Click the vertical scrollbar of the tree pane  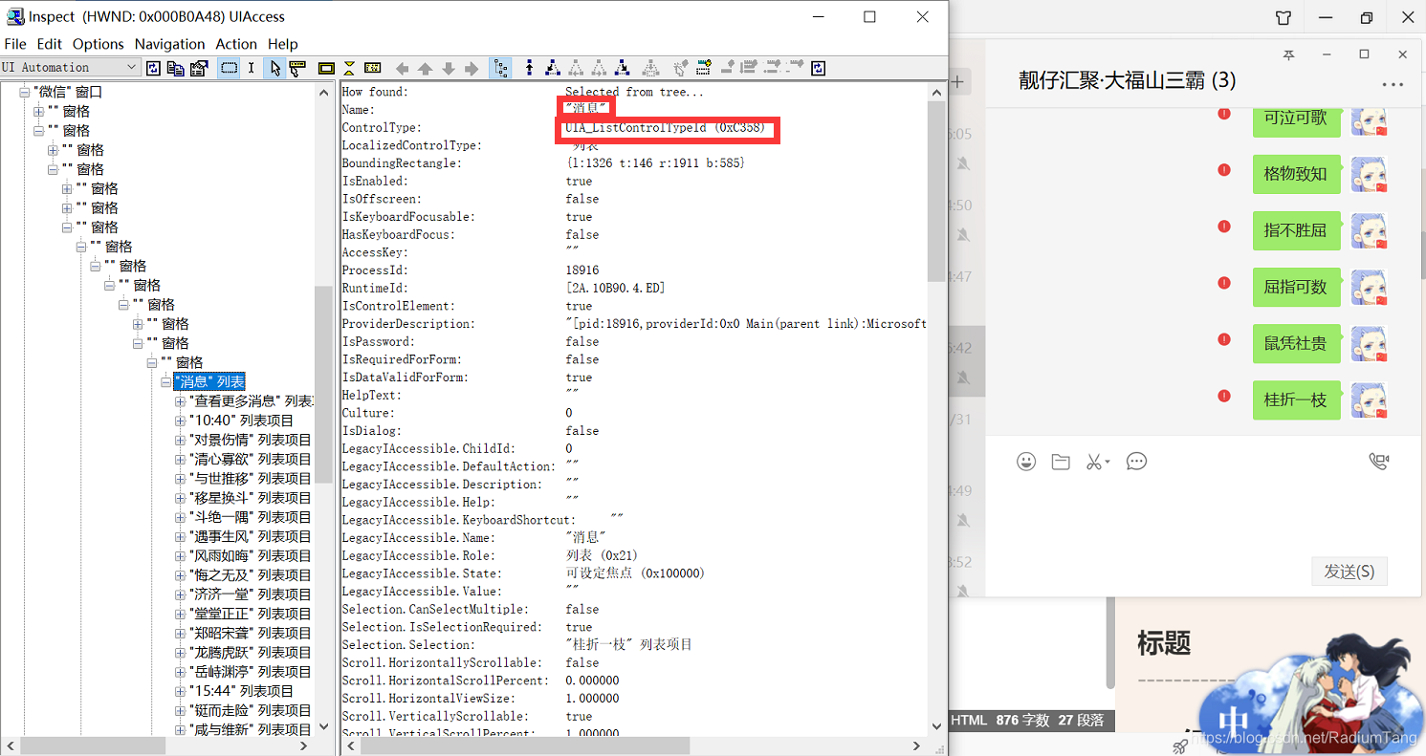325,382
